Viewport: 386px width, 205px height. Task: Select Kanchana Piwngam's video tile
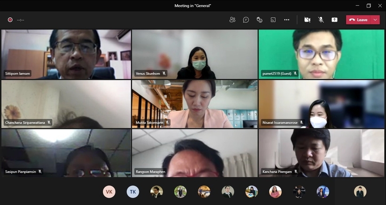pos(321,153)
